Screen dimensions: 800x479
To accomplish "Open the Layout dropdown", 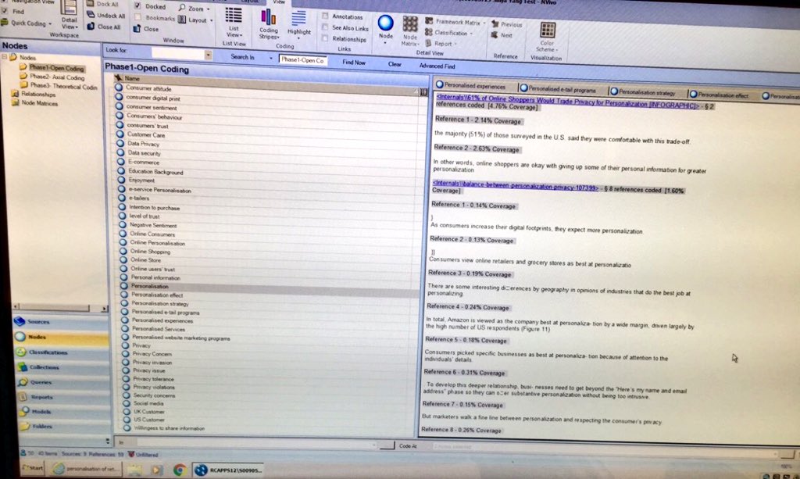I will coord(196,20).
